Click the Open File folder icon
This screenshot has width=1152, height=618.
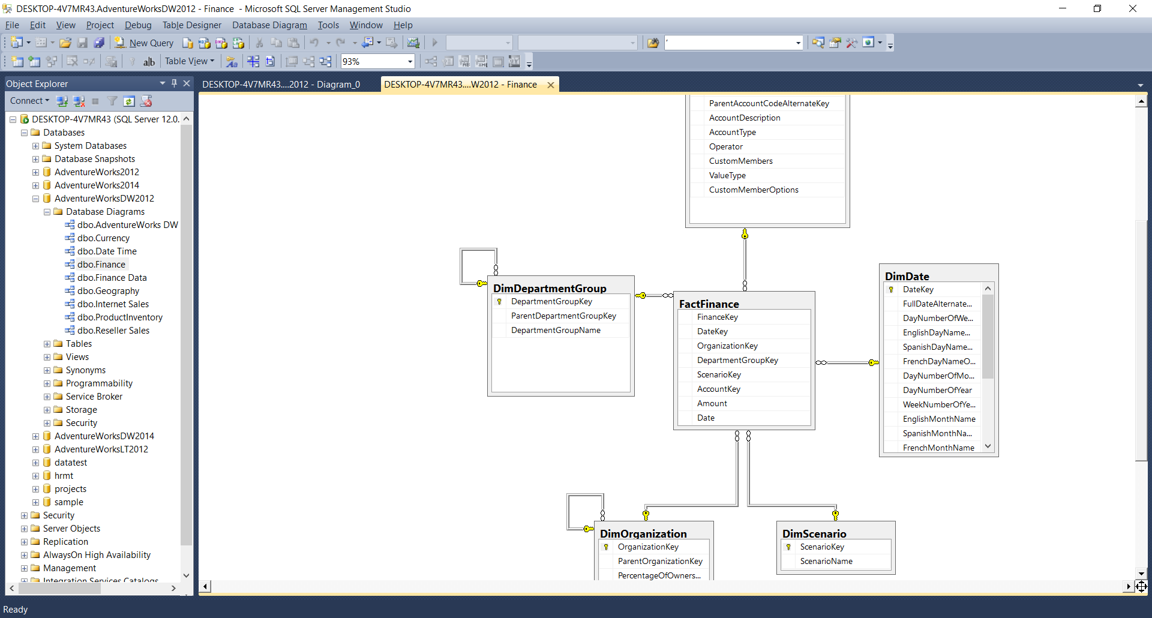tap(65, 43)
